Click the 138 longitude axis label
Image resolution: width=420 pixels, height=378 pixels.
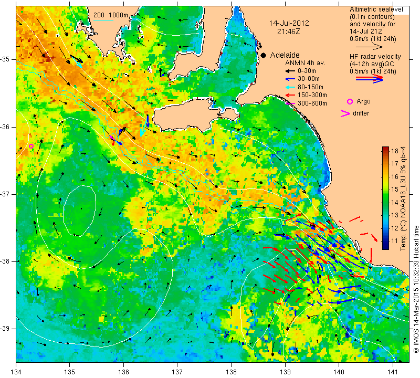[x=231, y=372]
